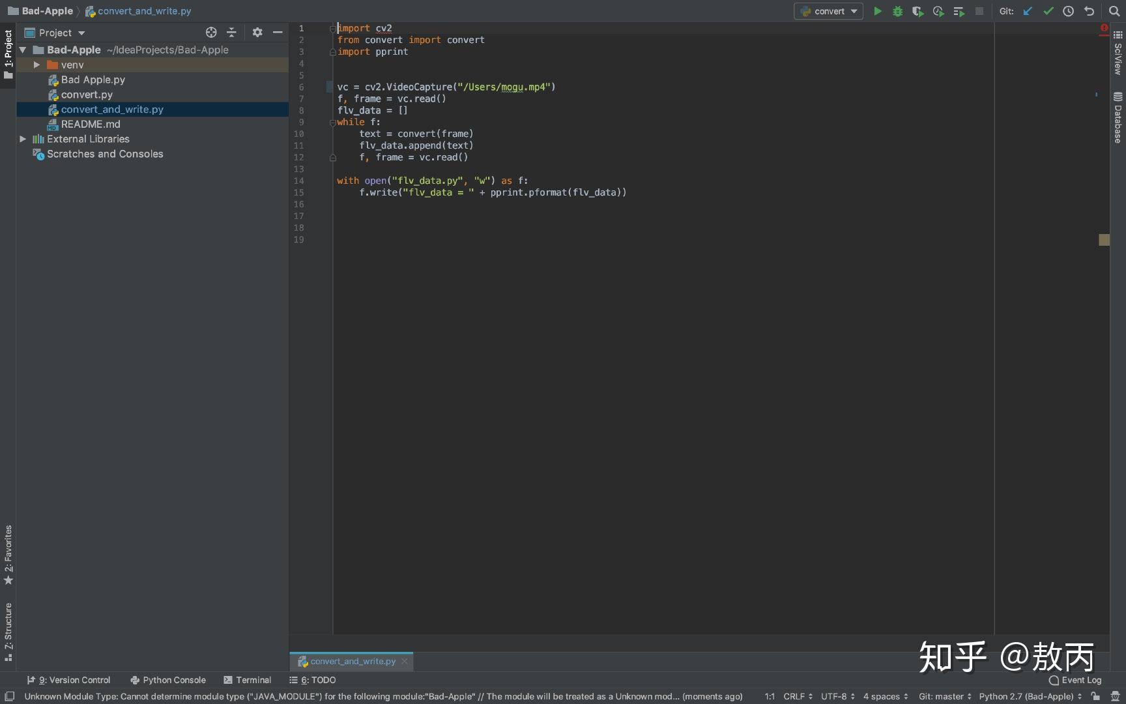Open the SciView side panel
This screenshot has height=704, width=1126.
coord(1118,53)
